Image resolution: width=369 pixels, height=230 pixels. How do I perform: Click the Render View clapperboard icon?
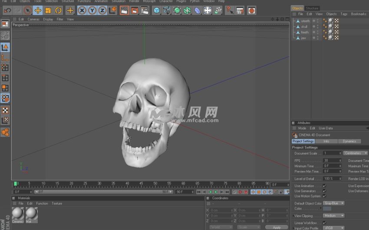(x=124, y=10)
